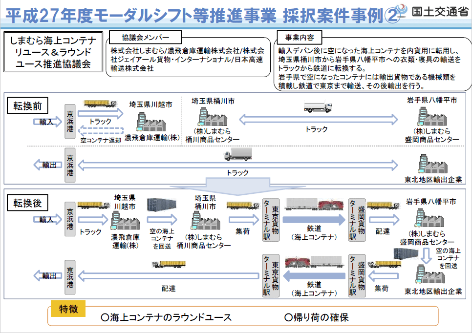Click the 転換前 label
Image resolution: width=472 pixels, height=333 pixels.
coord(27,106)
